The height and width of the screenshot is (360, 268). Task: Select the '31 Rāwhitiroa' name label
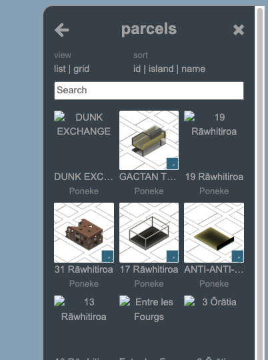(84, 269)
